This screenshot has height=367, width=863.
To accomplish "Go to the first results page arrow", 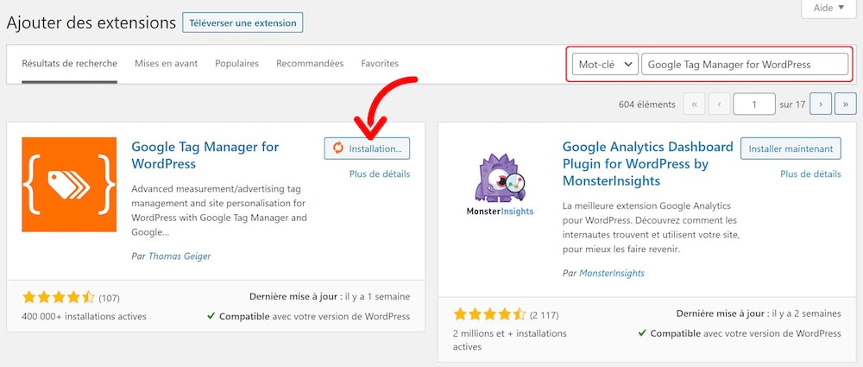I will pos(694,104).
